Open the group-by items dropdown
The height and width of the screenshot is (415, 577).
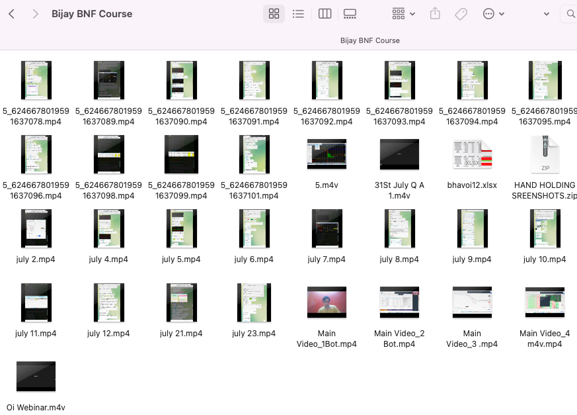click(x=403, y=14)
